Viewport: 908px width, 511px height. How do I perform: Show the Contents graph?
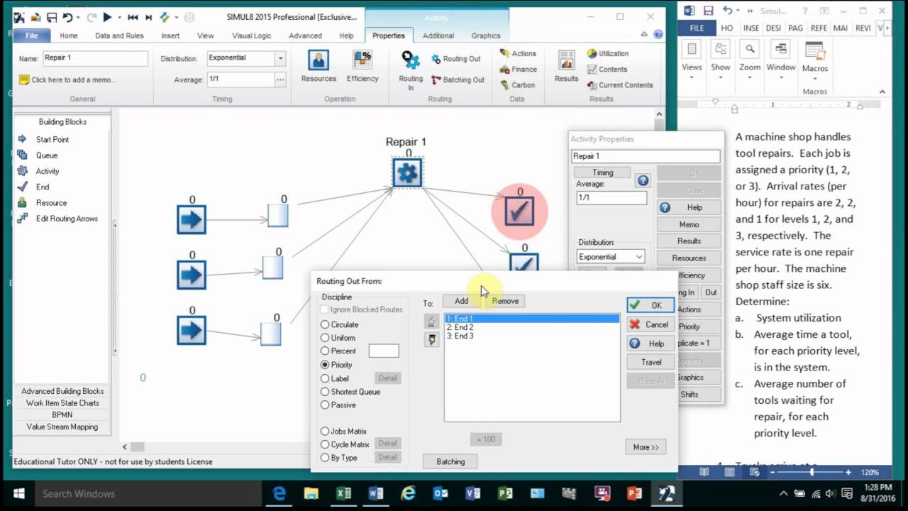coord(607,69)
